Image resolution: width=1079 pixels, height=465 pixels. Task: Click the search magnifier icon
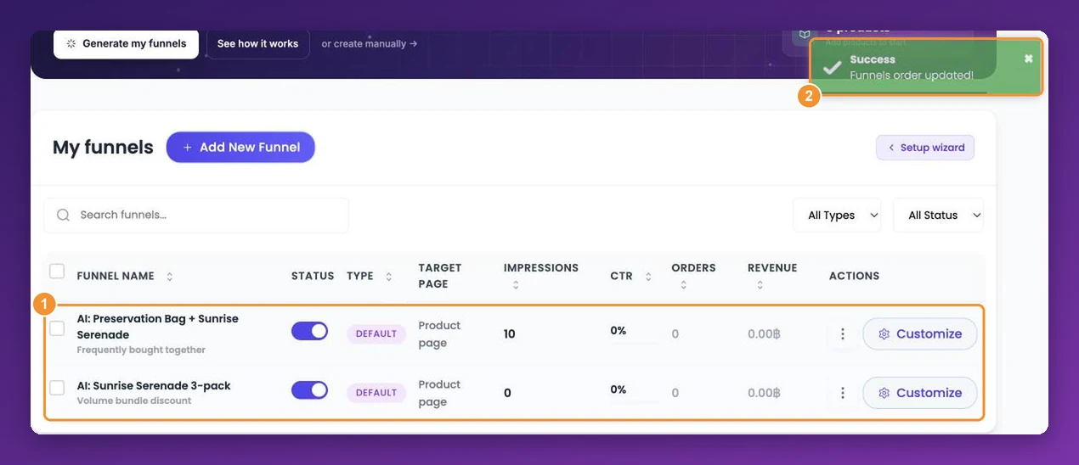pyautogui.click(x=63, y=215)
